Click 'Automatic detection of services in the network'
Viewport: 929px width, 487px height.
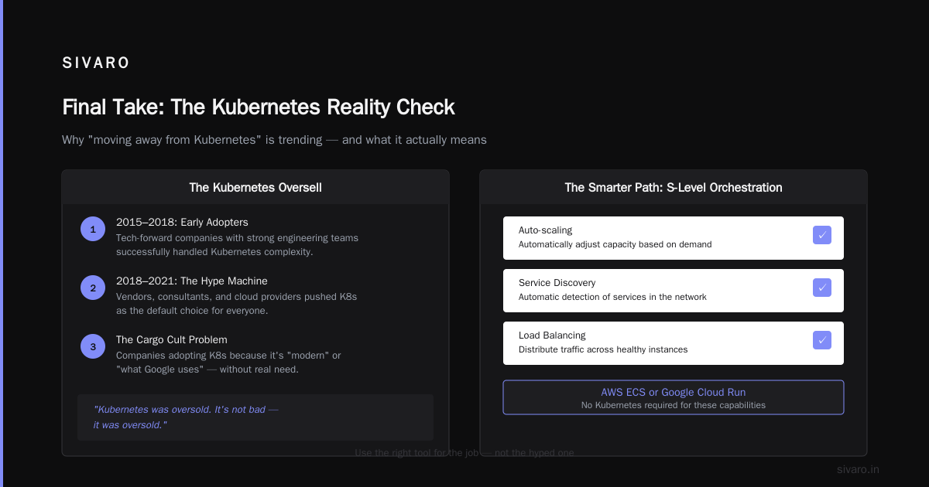612,297
